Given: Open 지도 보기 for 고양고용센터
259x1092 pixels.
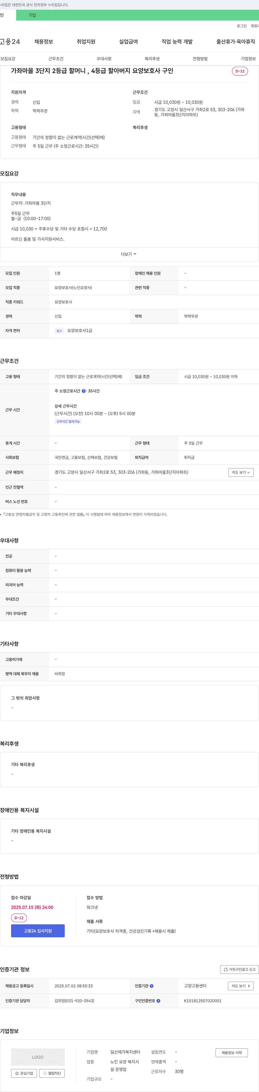Looking at the screenshot, I should click(241, 986).
